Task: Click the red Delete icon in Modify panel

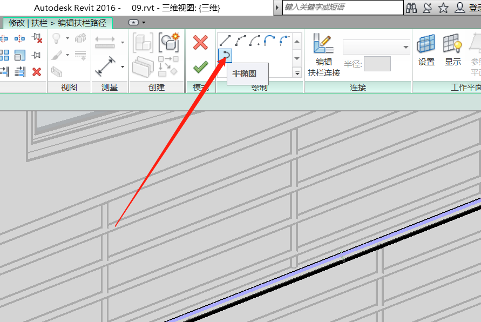Action: [x=37, y=72]
